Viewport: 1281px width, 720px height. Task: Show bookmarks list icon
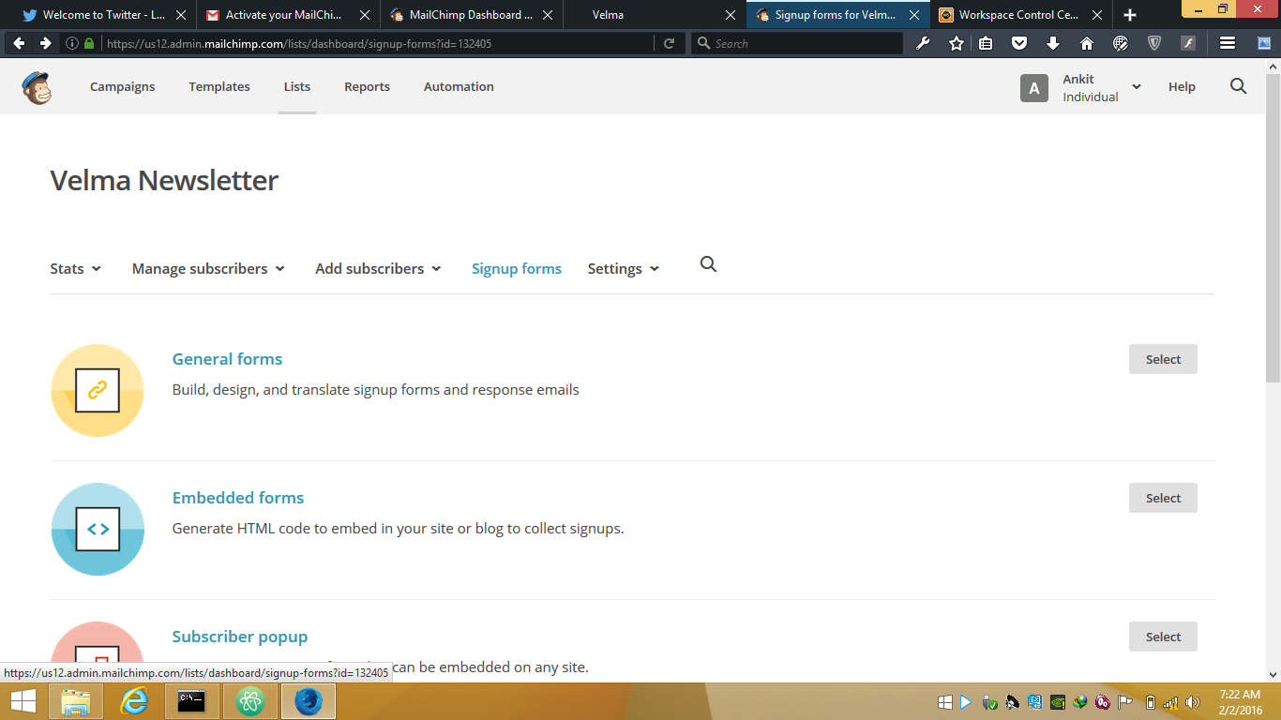[x=986, y=43]
